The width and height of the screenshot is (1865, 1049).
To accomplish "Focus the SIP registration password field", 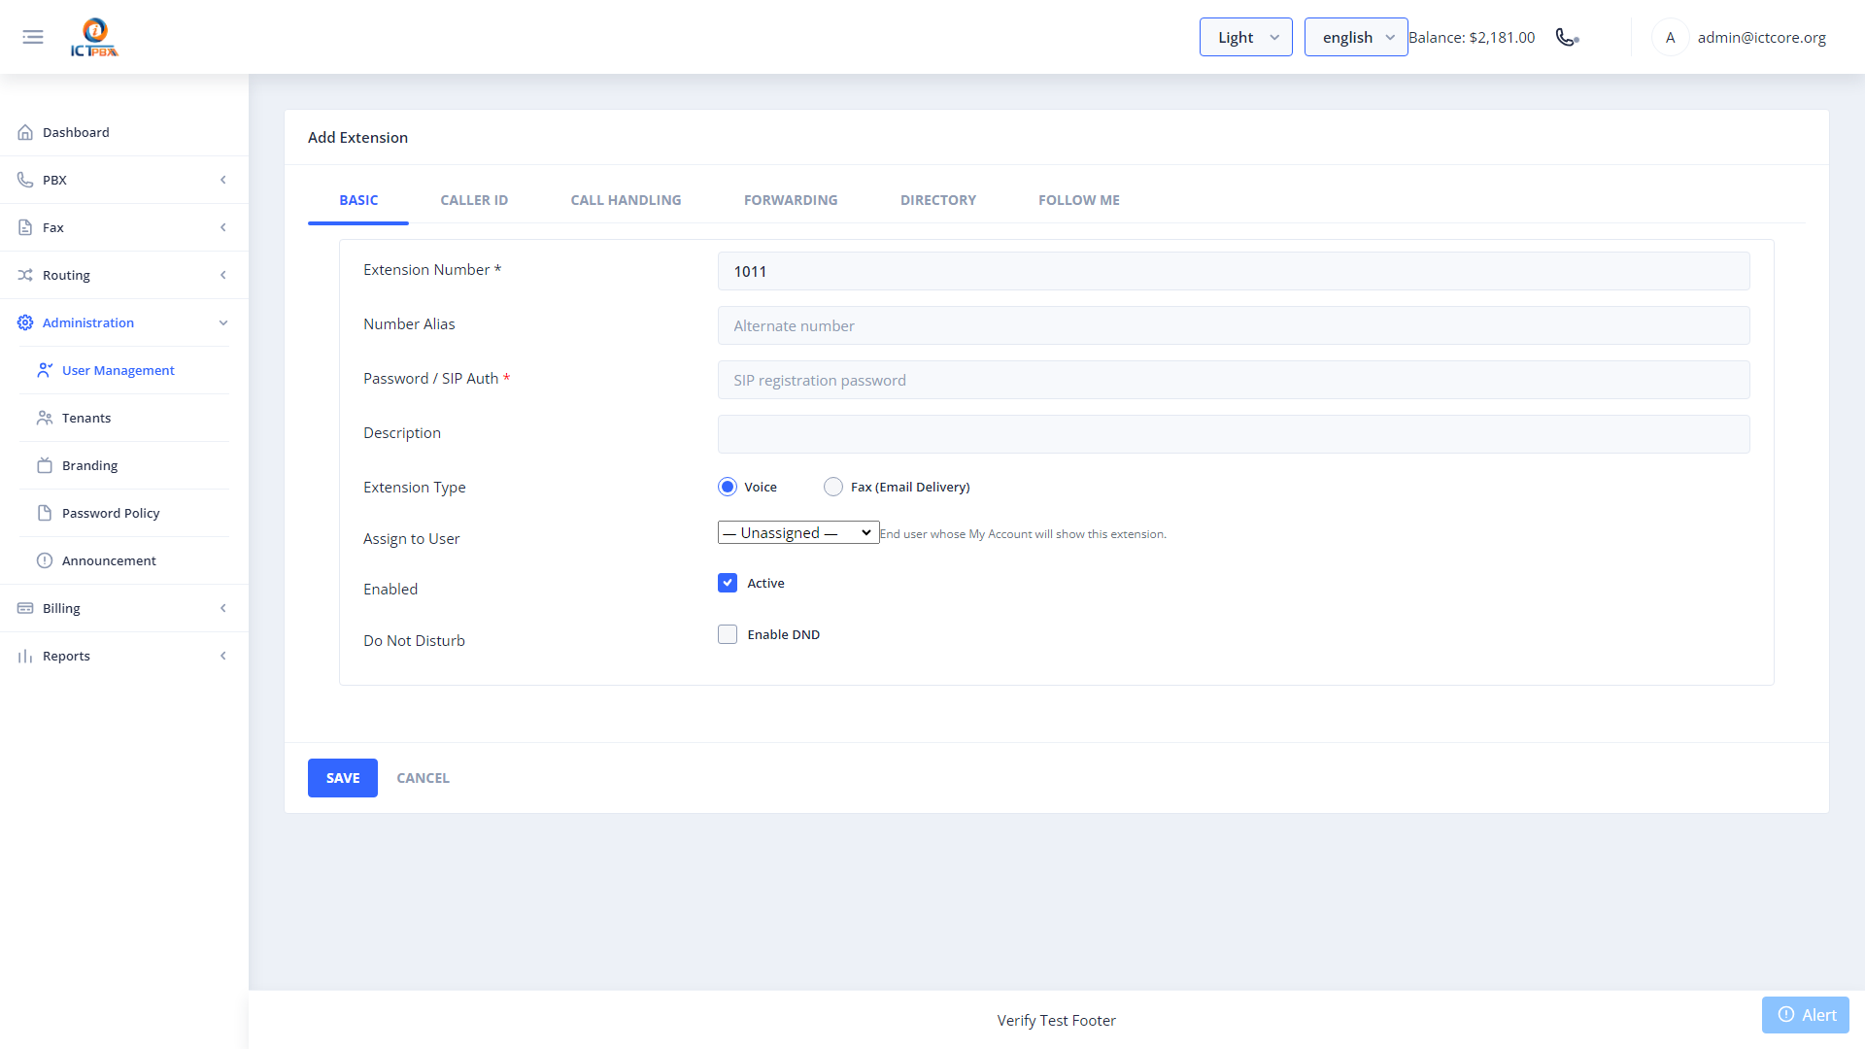I will [1234, 380].
